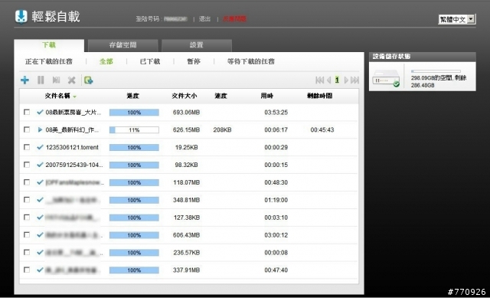Viewport: 490px width, 298px height.
Task: Sort by 文件大小 column header
Action: (185, 96)
